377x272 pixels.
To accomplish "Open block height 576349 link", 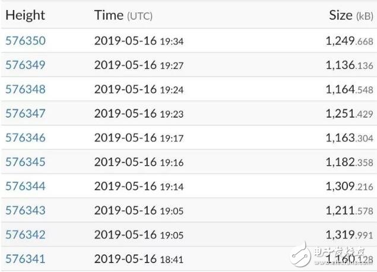I will (x=26, y=65).
